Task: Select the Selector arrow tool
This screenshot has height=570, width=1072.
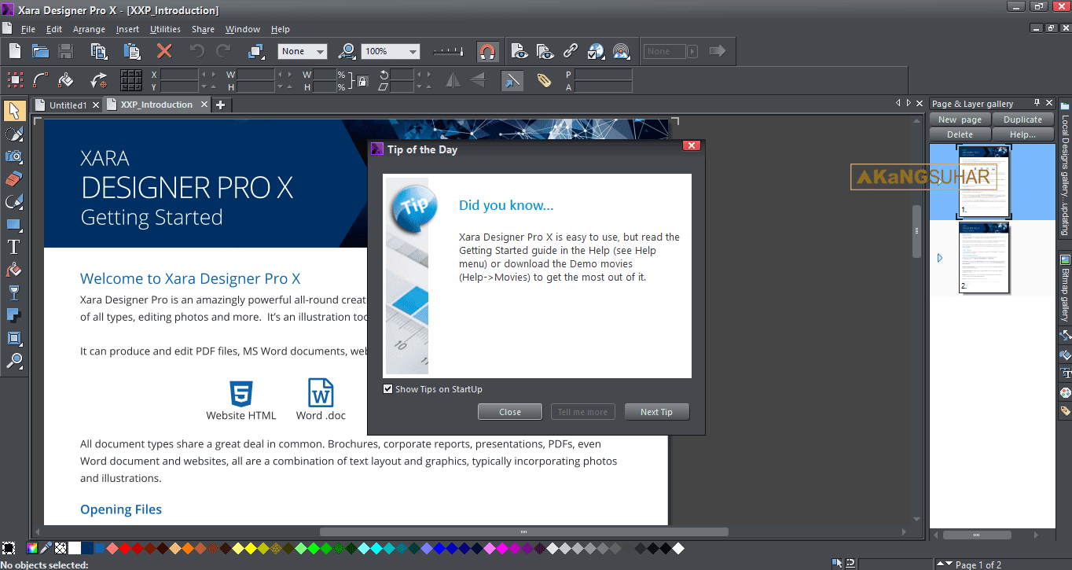Action: pos(13,110)
